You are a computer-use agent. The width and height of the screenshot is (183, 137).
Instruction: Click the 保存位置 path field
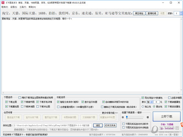53,125
